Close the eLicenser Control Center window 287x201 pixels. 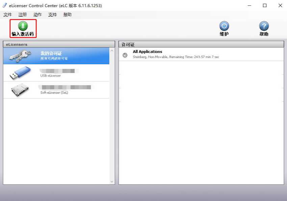click(x=280, y=5)
